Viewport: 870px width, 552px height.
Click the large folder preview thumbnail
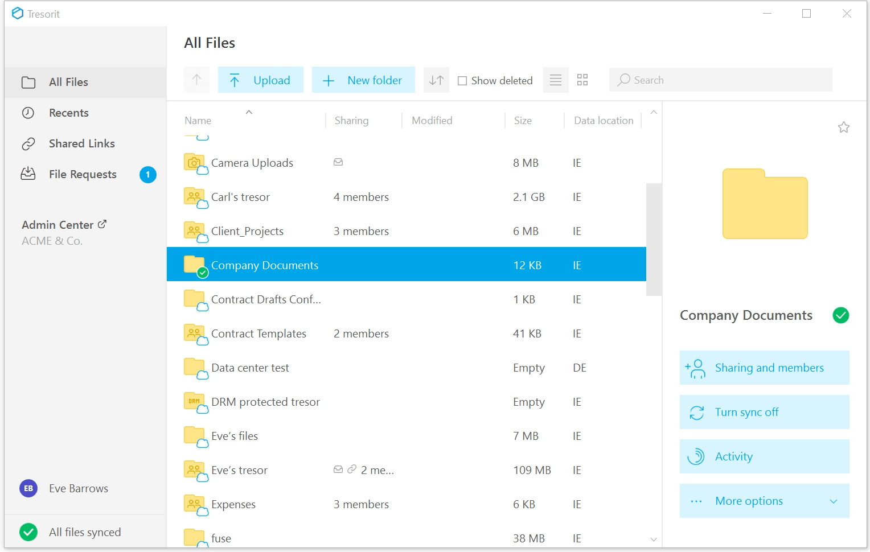(x=765, y=204)
